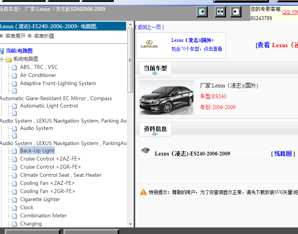Click the QQ customer service link
The width and height of the screenshot is (298, 234).
290,12
